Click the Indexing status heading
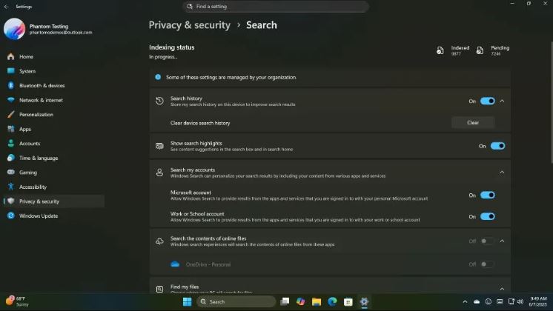The image size is (553, 311). point(172,47)
